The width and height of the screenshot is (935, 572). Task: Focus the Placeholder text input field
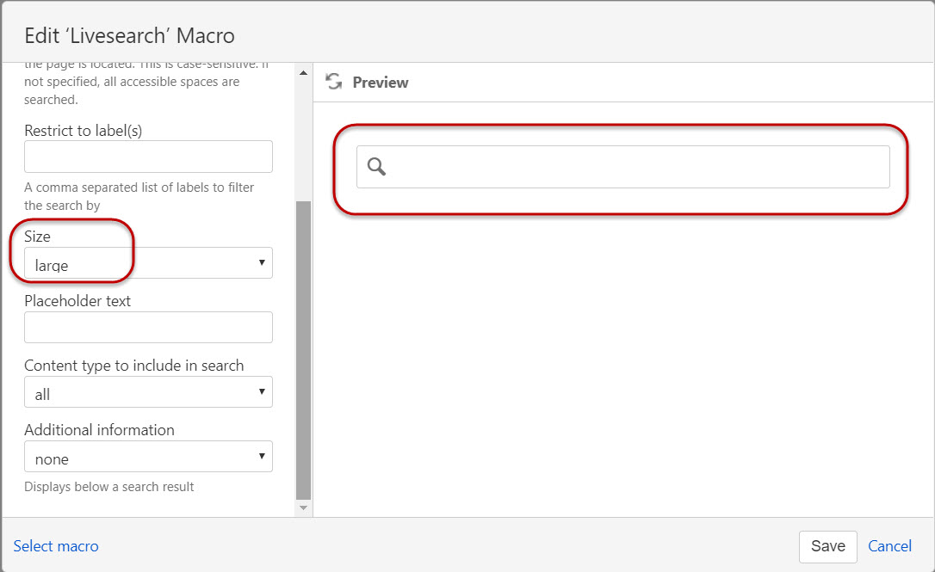point(148,327)
